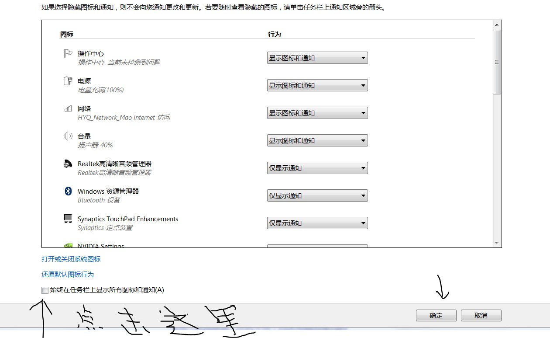The image size is (550, 338).
Task: Click the 电源 battery icon
Action: (x=68, y=81)
